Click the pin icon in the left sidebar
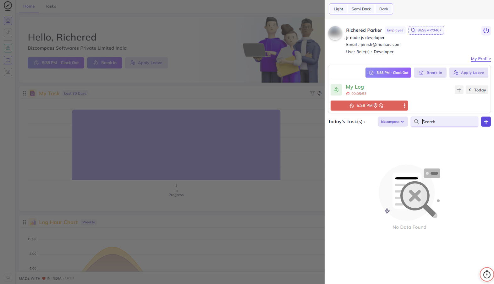The width and height of the screenshot is (494, 284). click(8, 33)
